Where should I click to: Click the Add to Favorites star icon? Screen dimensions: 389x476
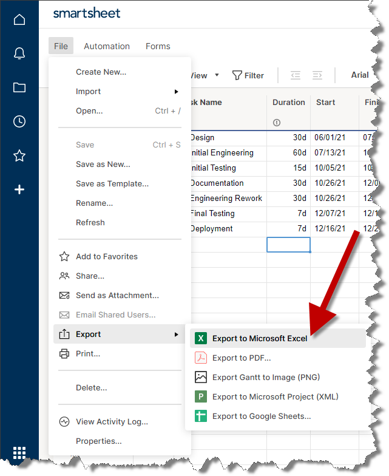coord(64,256)
